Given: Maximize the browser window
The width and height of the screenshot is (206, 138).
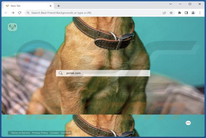Looking at the screenshot, I should pos(190,4).
